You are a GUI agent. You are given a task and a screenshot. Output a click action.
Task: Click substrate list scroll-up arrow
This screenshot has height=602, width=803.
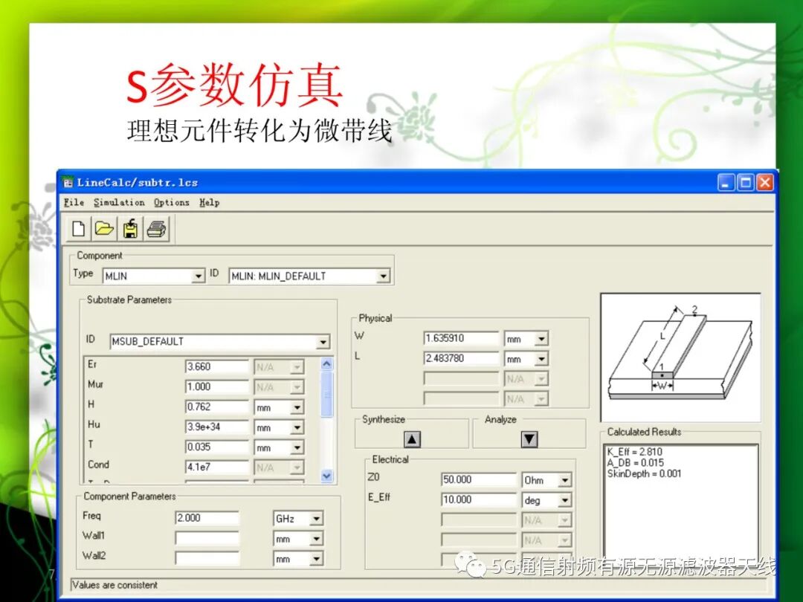[326, 364]
